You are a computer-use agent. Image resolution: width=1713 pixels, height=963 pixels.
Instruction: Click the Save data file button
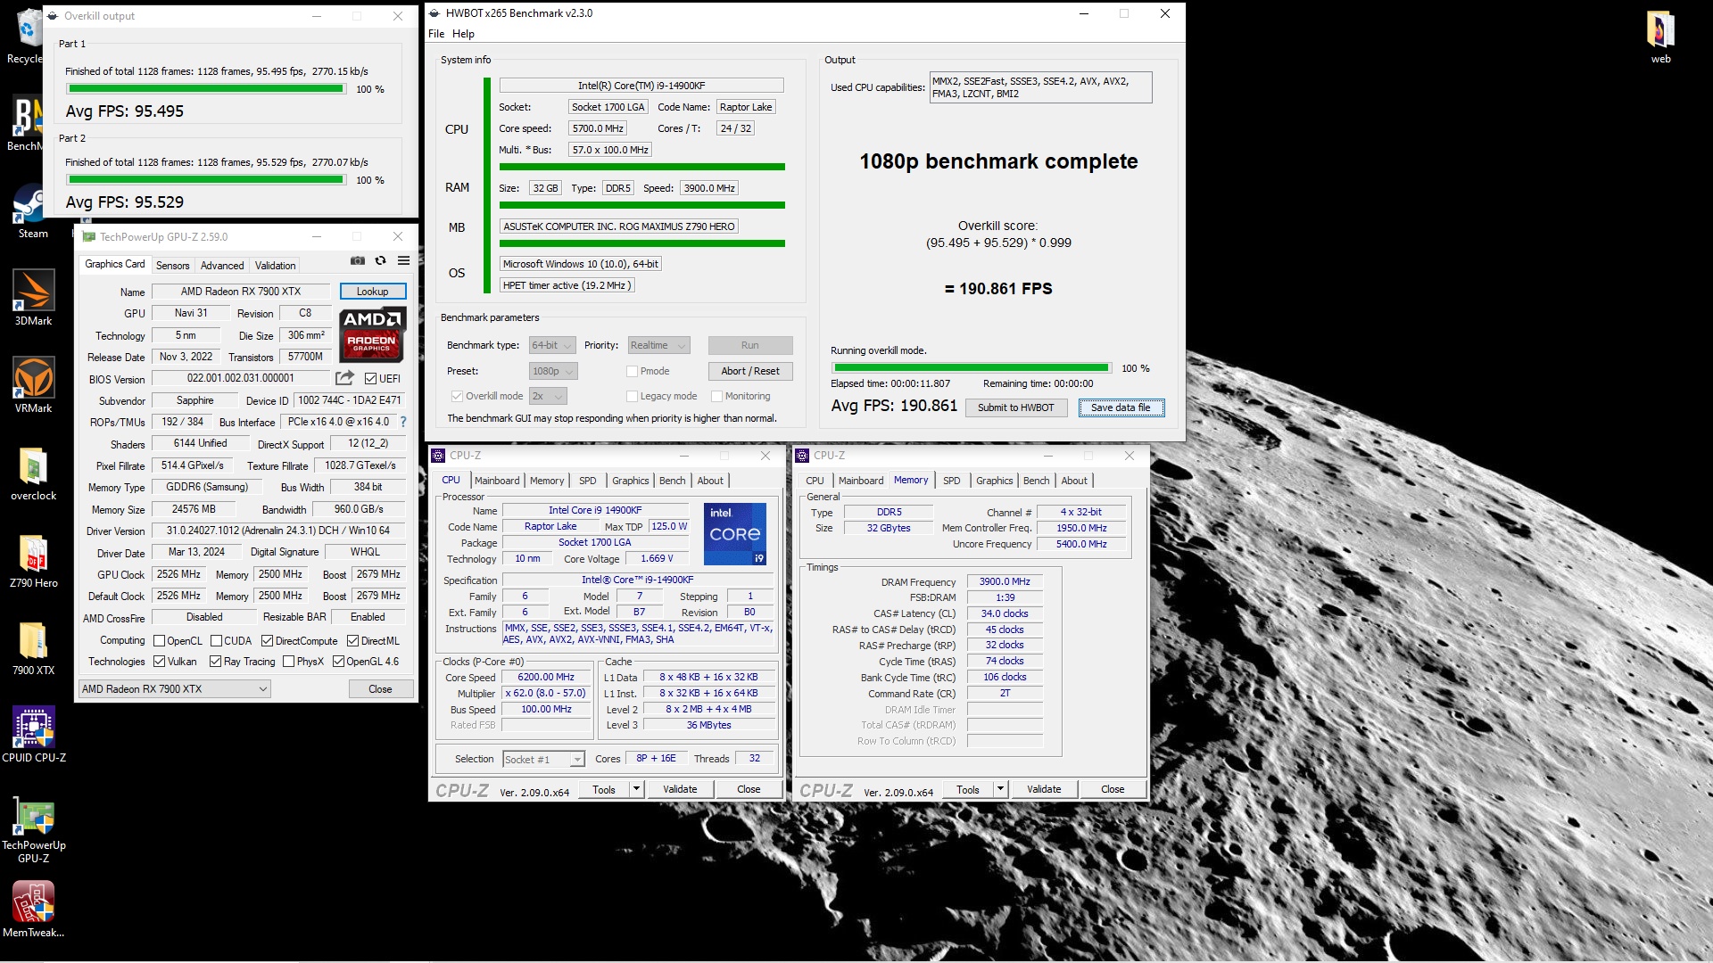coord(1121,407)
